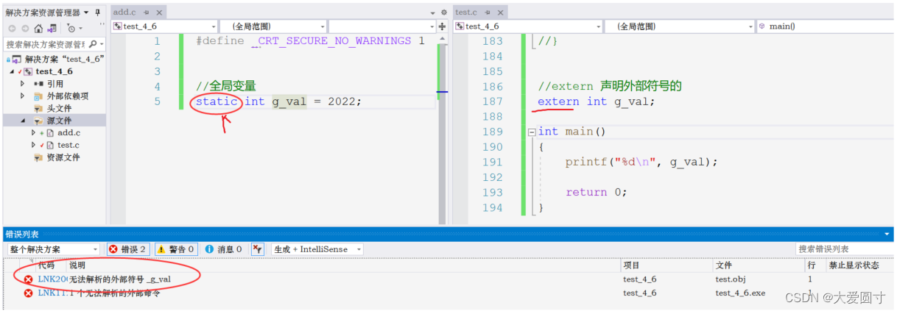Click the Back navigation arrow in Solution Explorer
The width and height of the screenshot is (897, 311).
point(13,29)
